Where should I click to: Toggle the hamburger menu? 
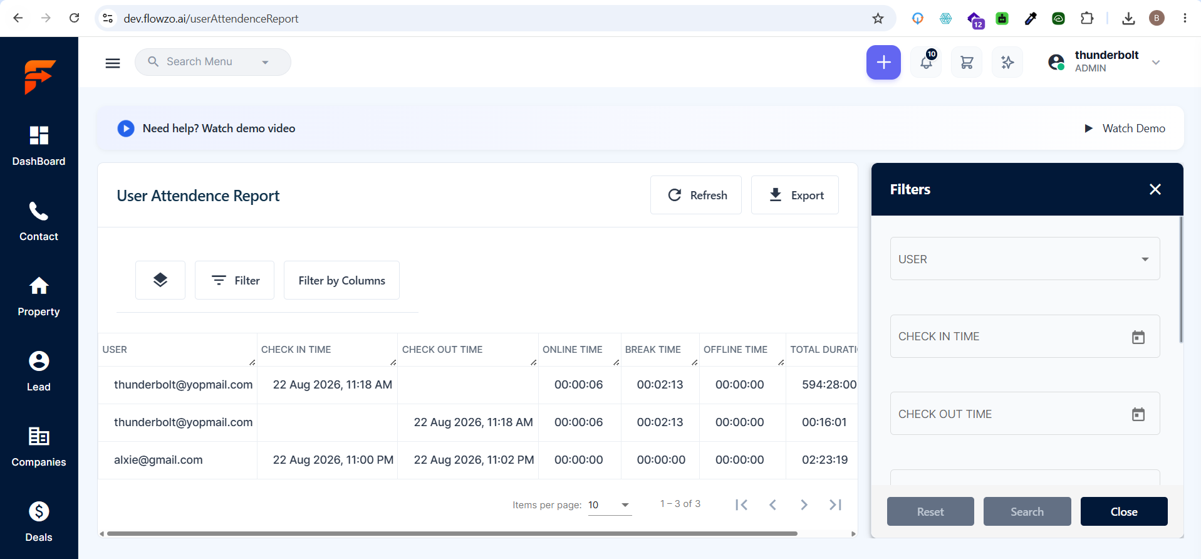tap(113, 63)
